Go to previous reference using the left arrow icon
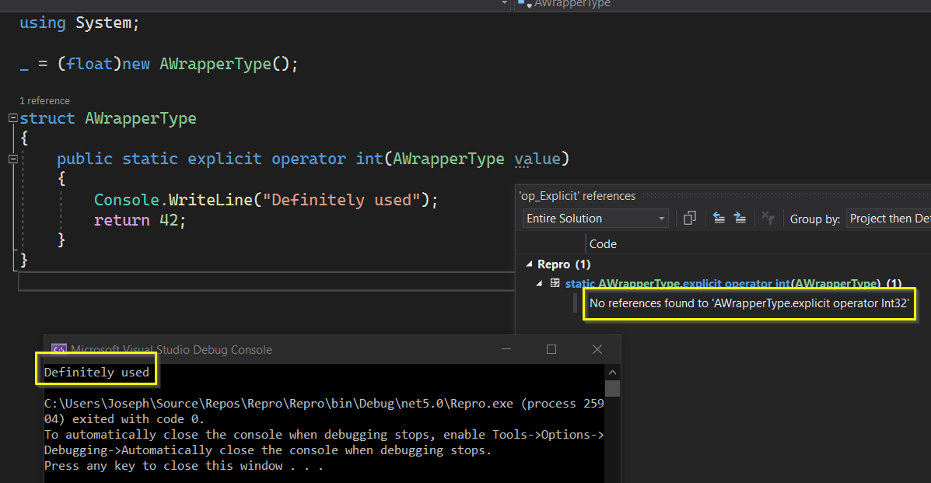 [x=719, y=218]
